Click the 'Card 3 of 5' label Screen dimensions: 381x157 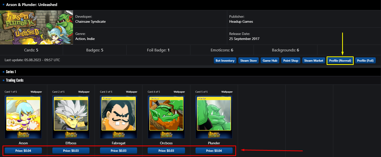point(106,92)
